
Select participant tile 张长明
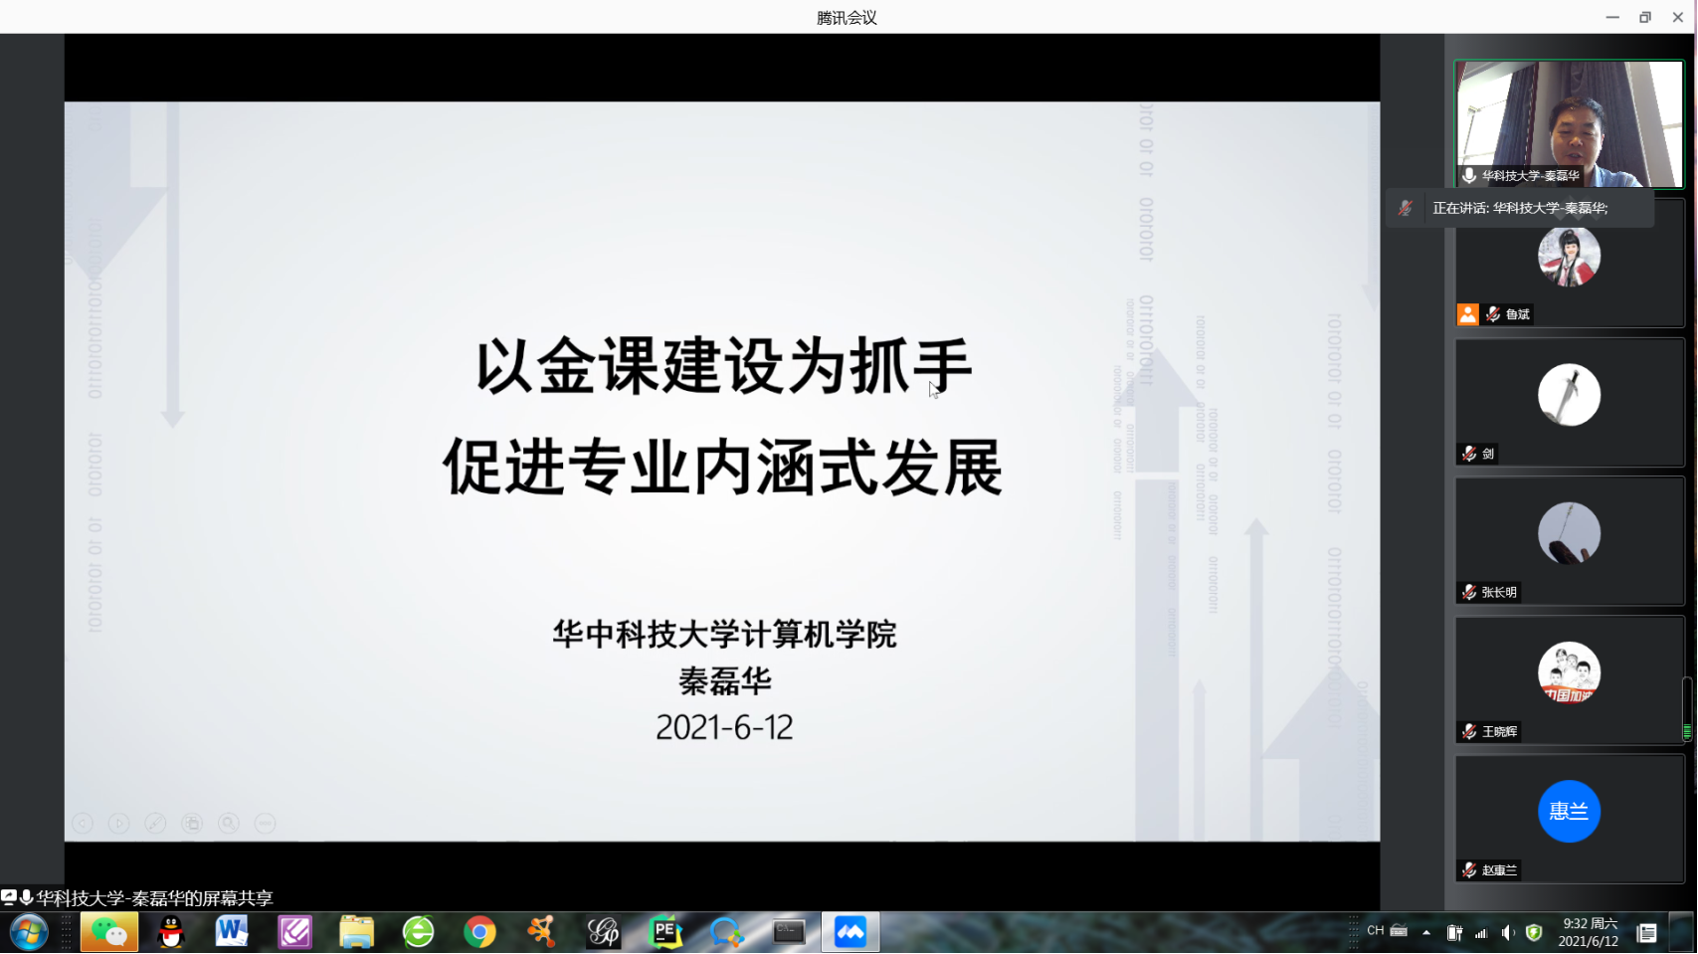pyautogui.click(x=1570, y=541)
